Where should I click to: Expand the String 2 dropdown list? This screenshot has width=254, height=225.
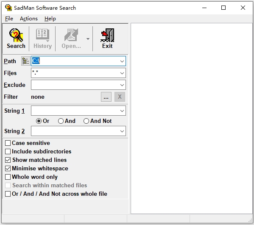pyautogui.click(x=122, y=131)
